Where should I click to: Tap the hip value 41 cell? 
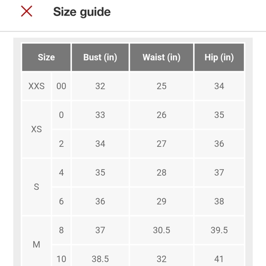click(219, 256)
